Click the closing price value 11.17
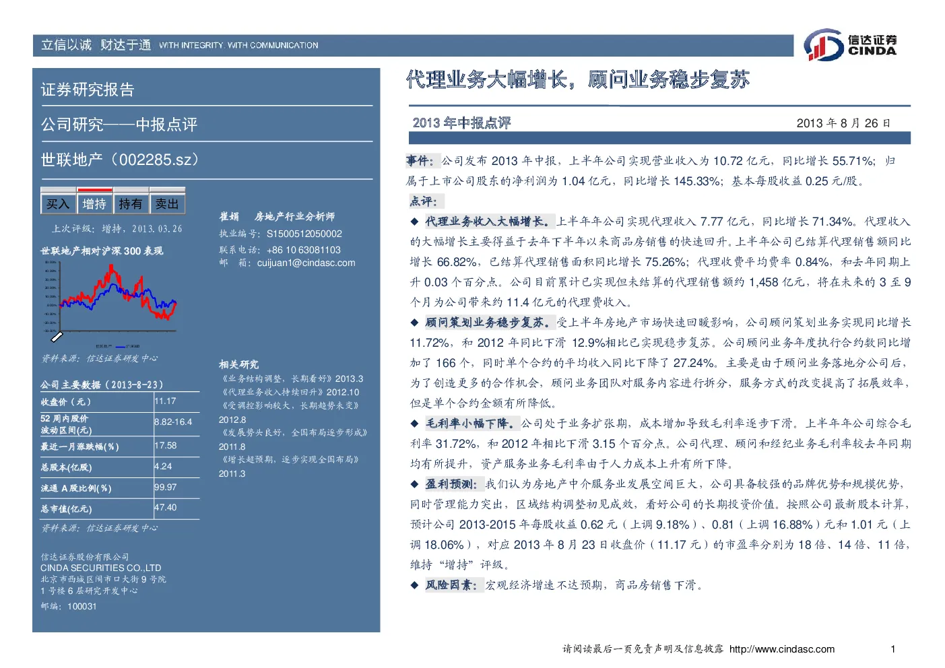The height and width of the screenshot is (668, 945). tap(165, 401)
